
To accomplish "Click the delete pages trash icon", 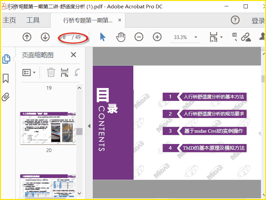I will coord(51,72).
